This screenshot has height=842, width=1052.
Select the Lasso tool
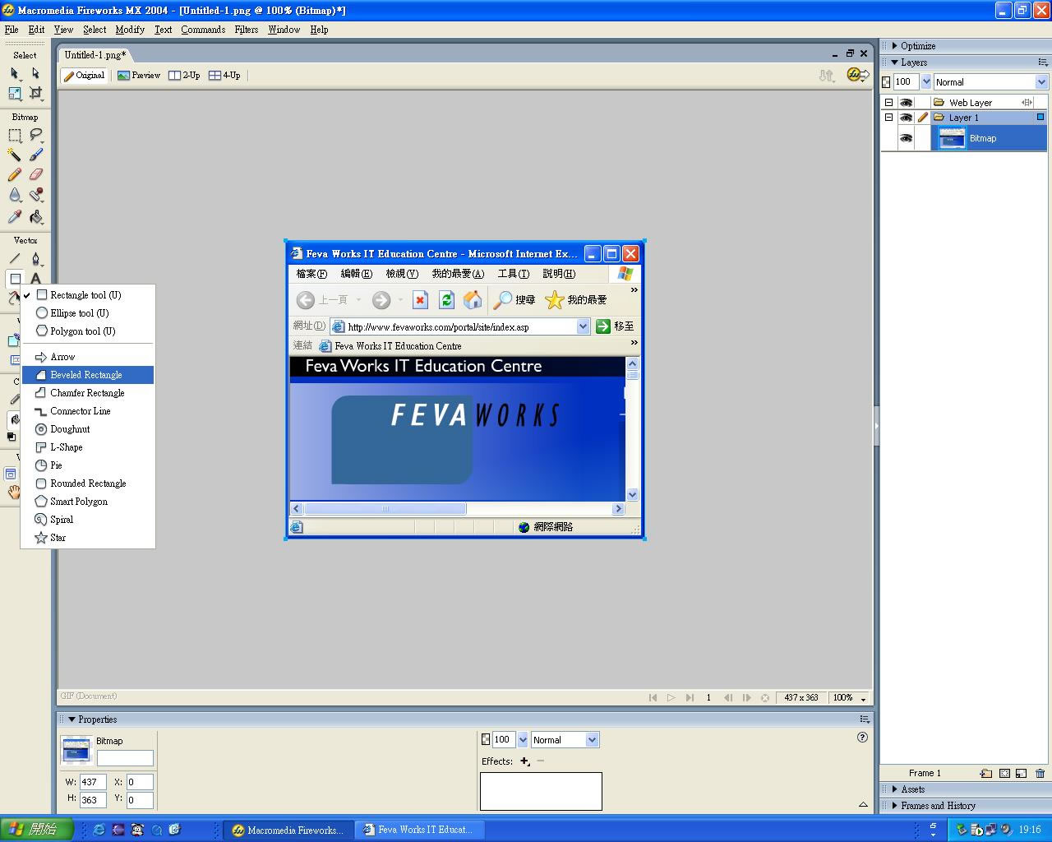pyautogui.click(x=35, y=135)
